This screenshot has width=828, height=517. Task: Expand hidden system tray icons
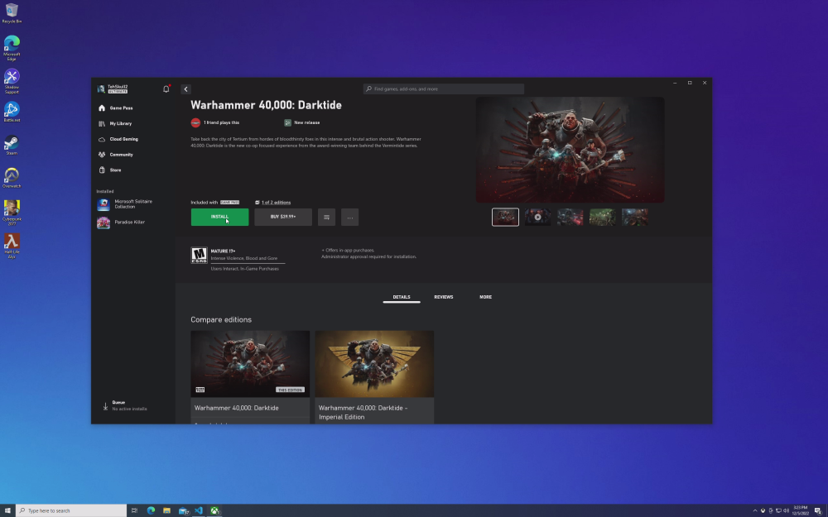[755, 510]
